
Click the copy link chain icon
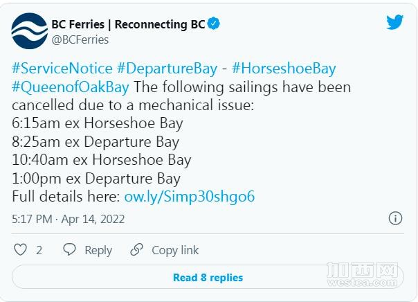click(137, 250)
